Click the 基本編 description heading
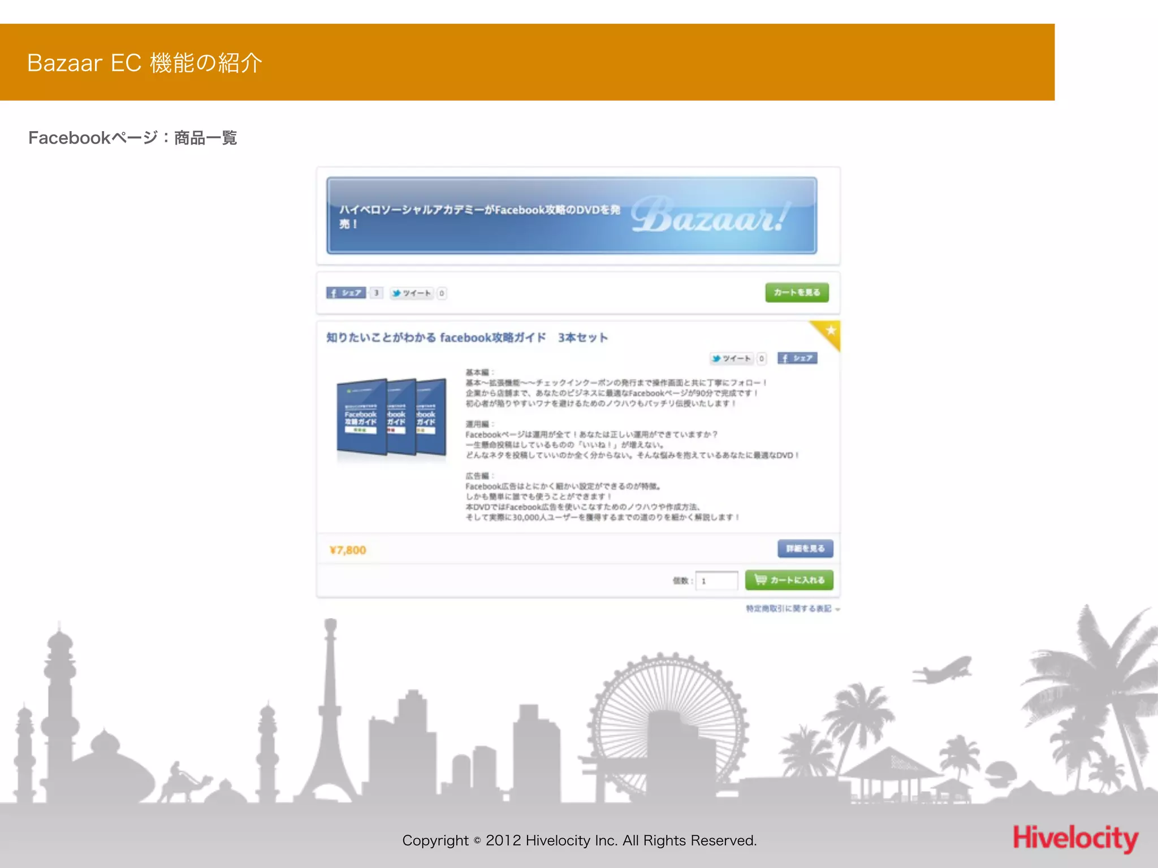The height and width of the screenshot is (868, 1158). pyautogui.click(x=479, y=372)
